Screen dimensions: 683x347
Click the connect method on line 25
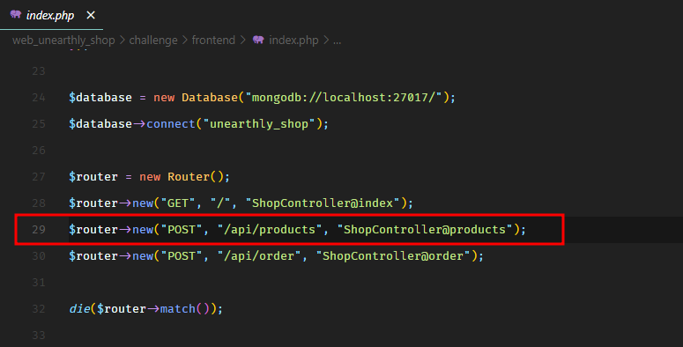(171, 124)
